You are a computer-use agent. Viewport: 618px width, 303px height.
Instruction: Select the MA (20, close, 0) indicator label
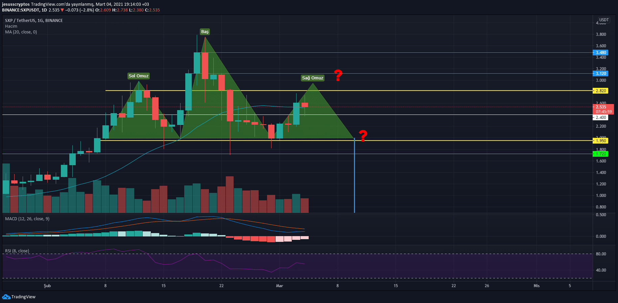click(x=21, y=32)
